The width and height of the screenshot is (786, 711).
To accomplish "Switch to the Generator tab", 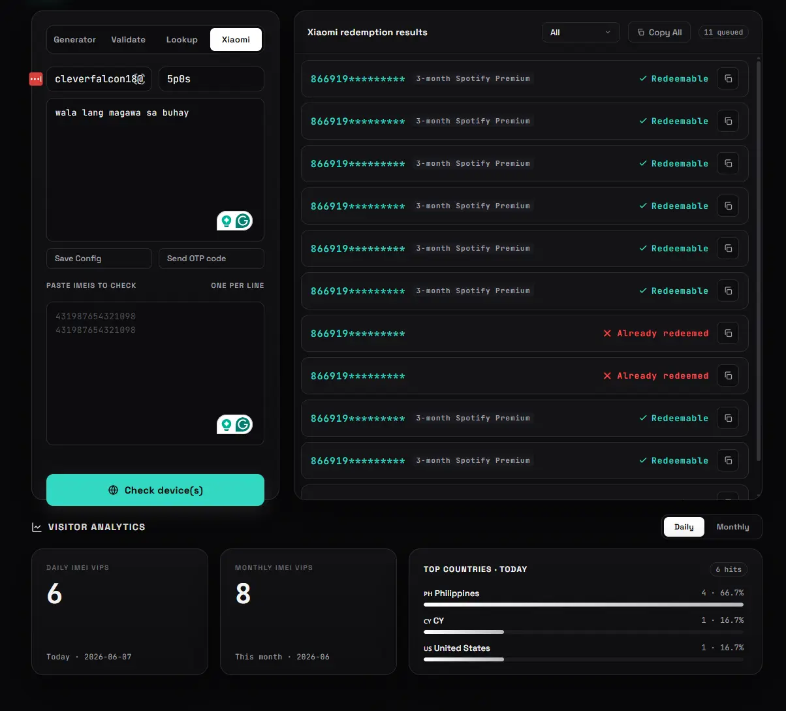I will click(x=74, y=39).
